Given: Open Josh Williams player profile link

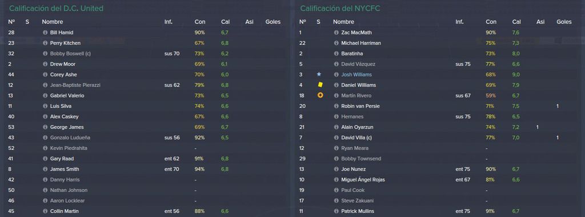Looking at the screenshot, I should pyautogui.click(x=356, y=75).
